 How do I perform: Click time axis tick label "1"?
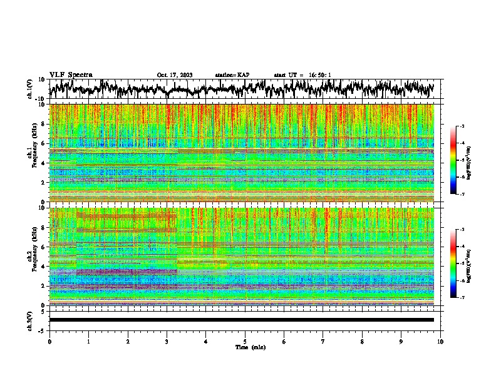(x=88, y=342)
